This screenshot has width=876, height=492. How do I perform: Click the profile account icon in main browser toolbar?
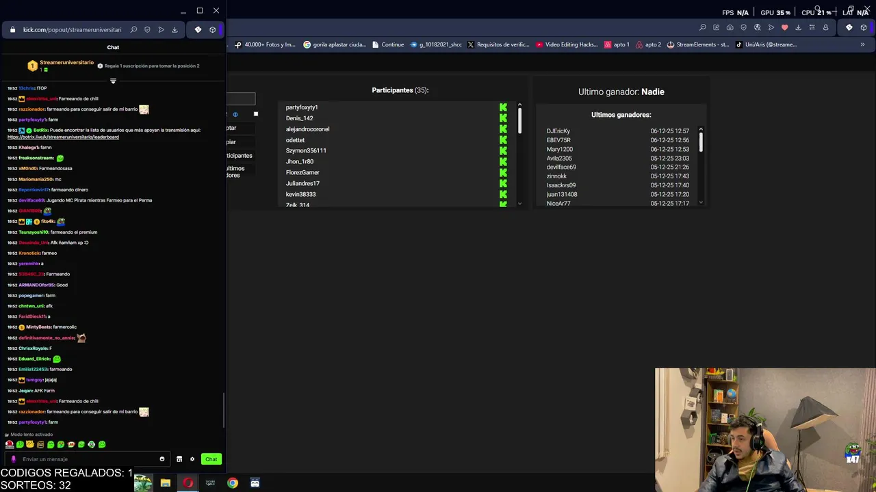point(825,27)
